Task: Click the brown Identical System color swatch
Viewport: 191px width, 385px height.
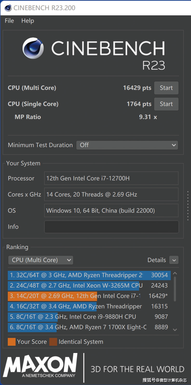Action: tap(53, 342)
